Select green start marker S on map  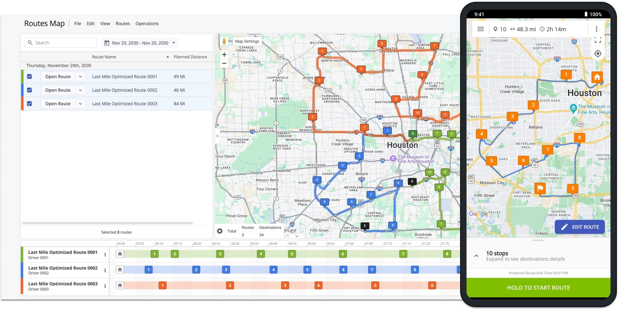tap(413, 134)
